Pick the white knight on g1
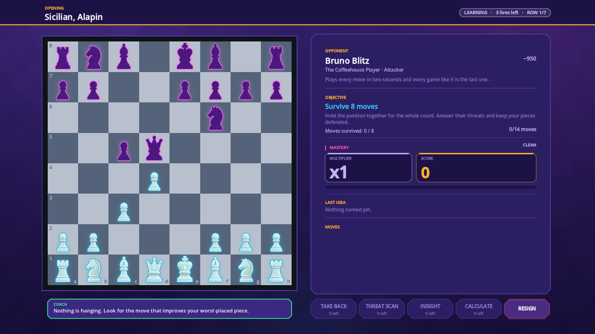This screenshot has height=334, width=595. point(246,270)
